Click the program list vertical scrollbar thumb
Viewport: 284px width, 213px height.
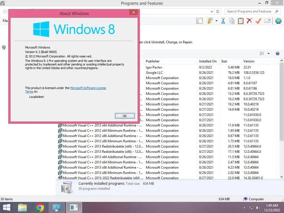[x=282, y=102]
